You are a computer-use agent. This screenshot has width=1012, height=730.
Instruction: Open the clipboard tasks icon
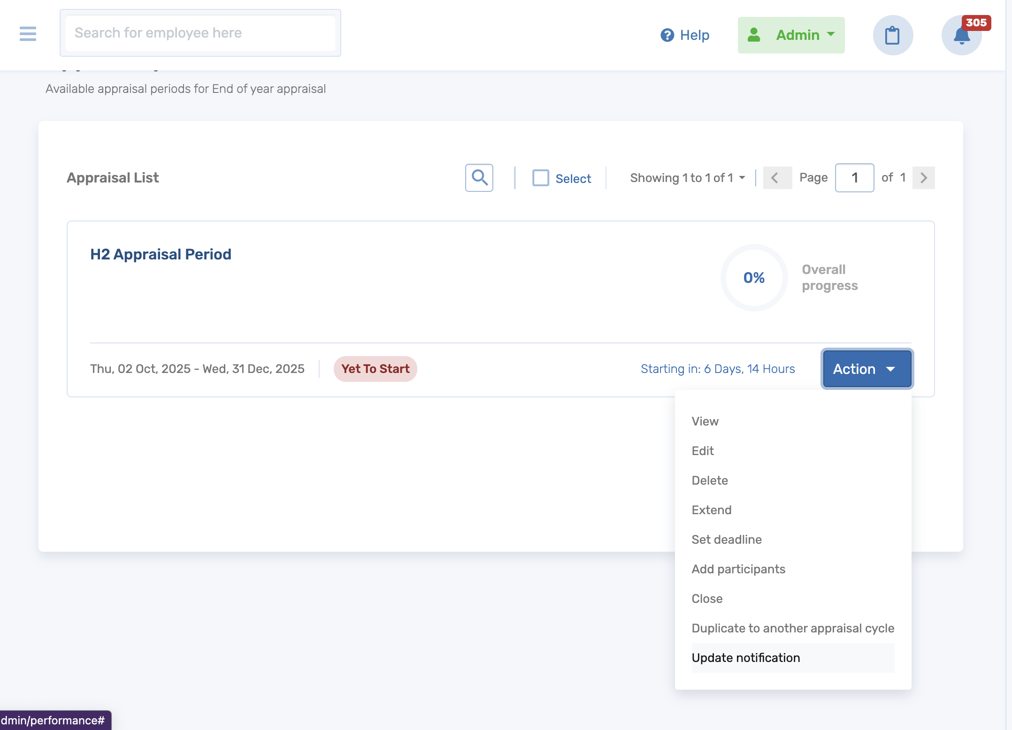point(892,35)
